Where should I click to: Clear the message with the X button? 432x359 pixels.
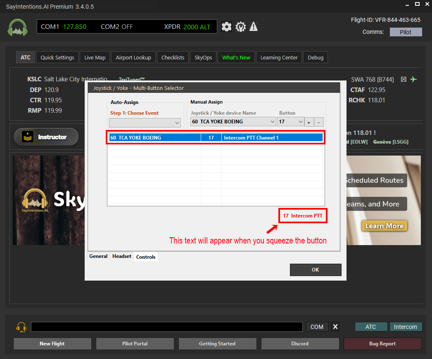pos(335,327)
